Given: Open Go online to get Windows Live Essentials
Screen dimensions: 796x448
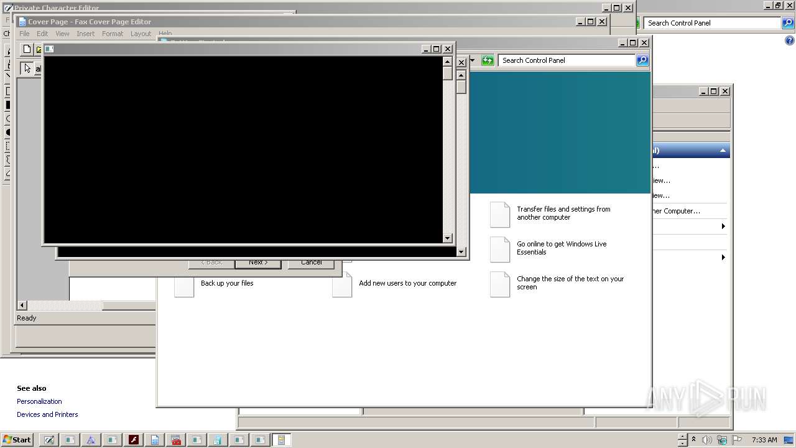Looking at the screenshot, I should 562,248.
